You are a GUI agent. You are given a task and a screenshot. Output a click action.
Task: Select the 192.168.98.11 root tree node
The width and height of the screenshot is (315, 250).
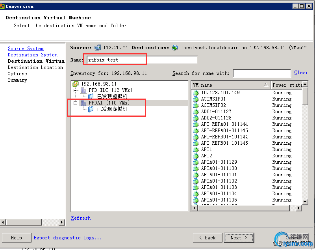click(99, 84)
